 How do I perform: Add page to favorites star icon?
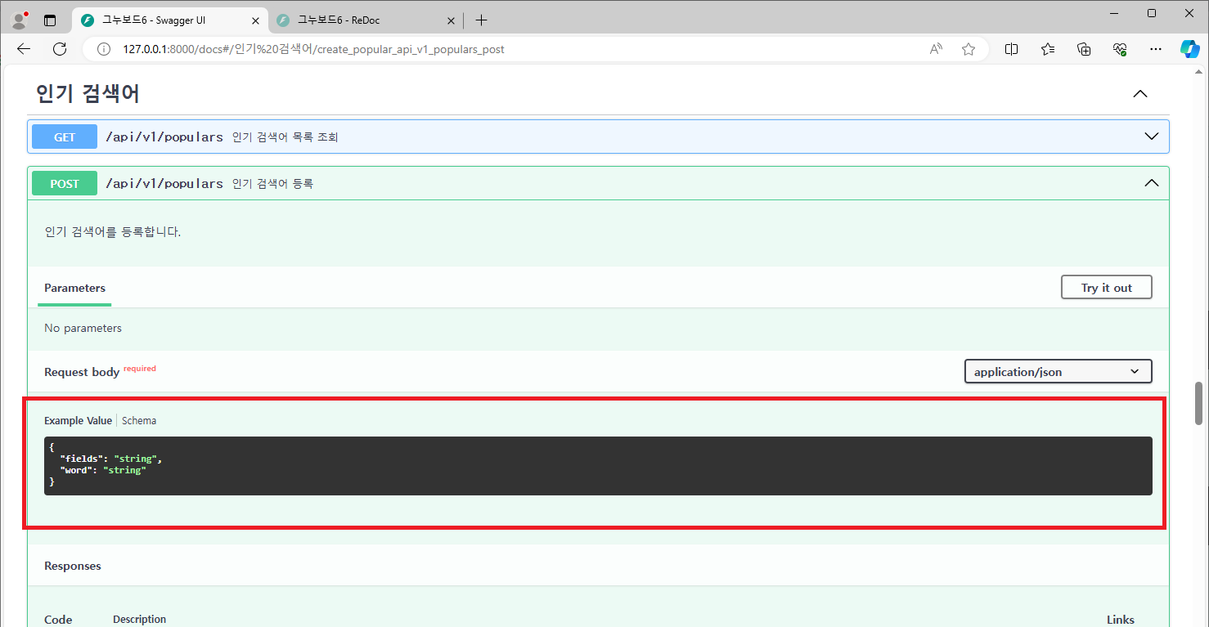point(969,49)
